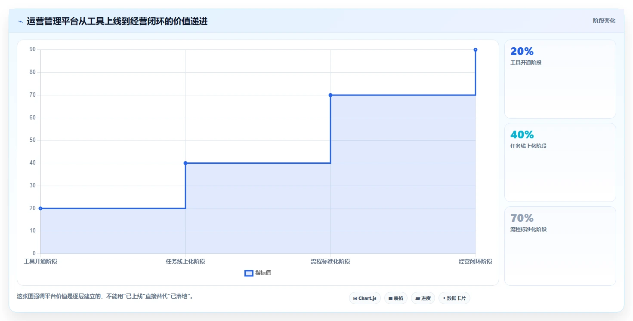Click the 任务线上化阶段 x-axis label
Viewport: 633px width, 321px height.
pos(185,261)
